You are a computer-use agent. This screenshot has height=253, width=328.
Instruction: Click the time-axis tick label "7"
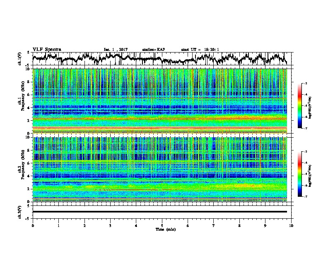(214, 225)
